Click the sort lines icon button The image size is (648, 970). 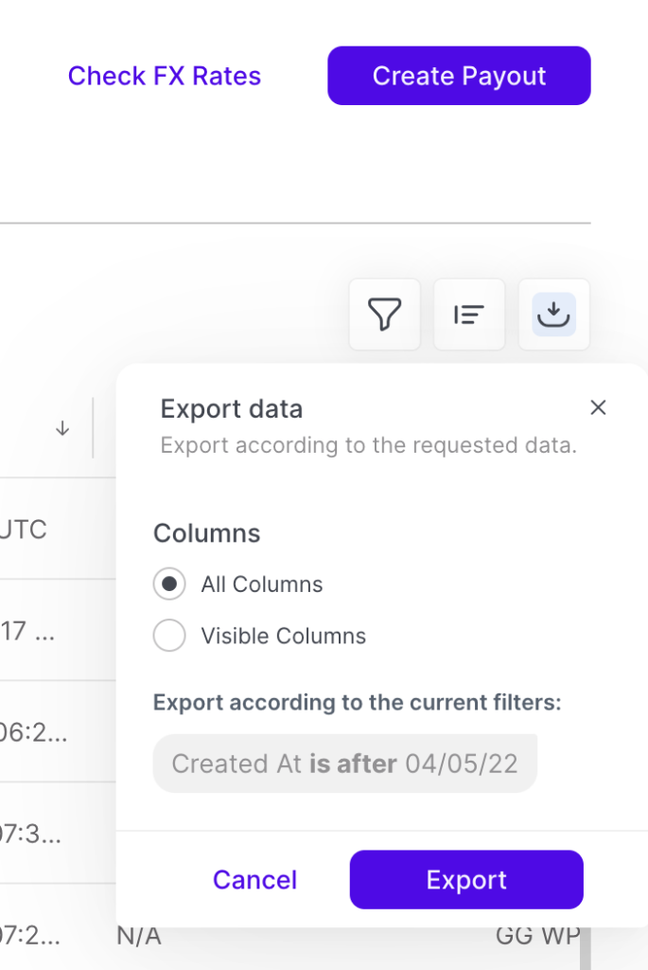pyautogui.click(x=469, y=314)
